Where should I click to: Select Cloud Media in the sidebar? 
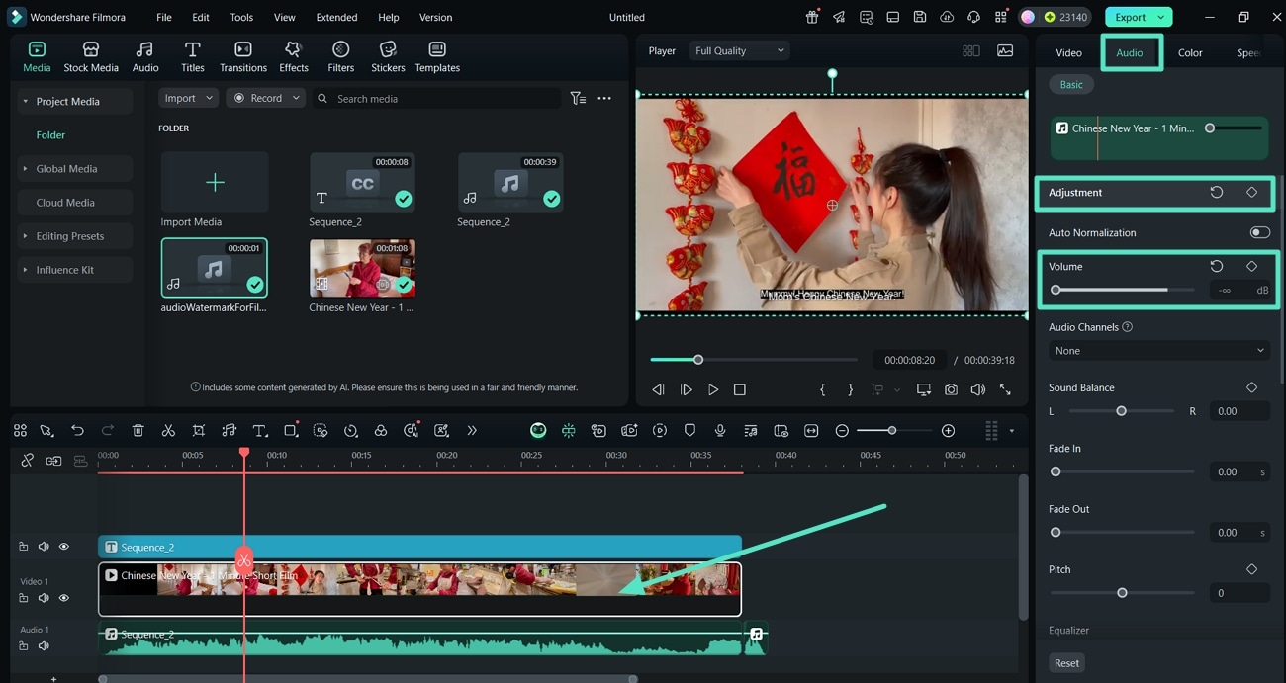[65, 203]
